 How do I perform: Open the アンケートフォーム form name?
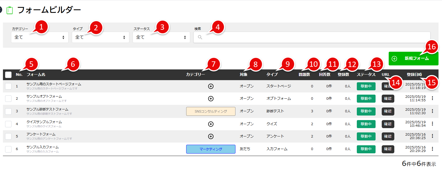point(41,134)
